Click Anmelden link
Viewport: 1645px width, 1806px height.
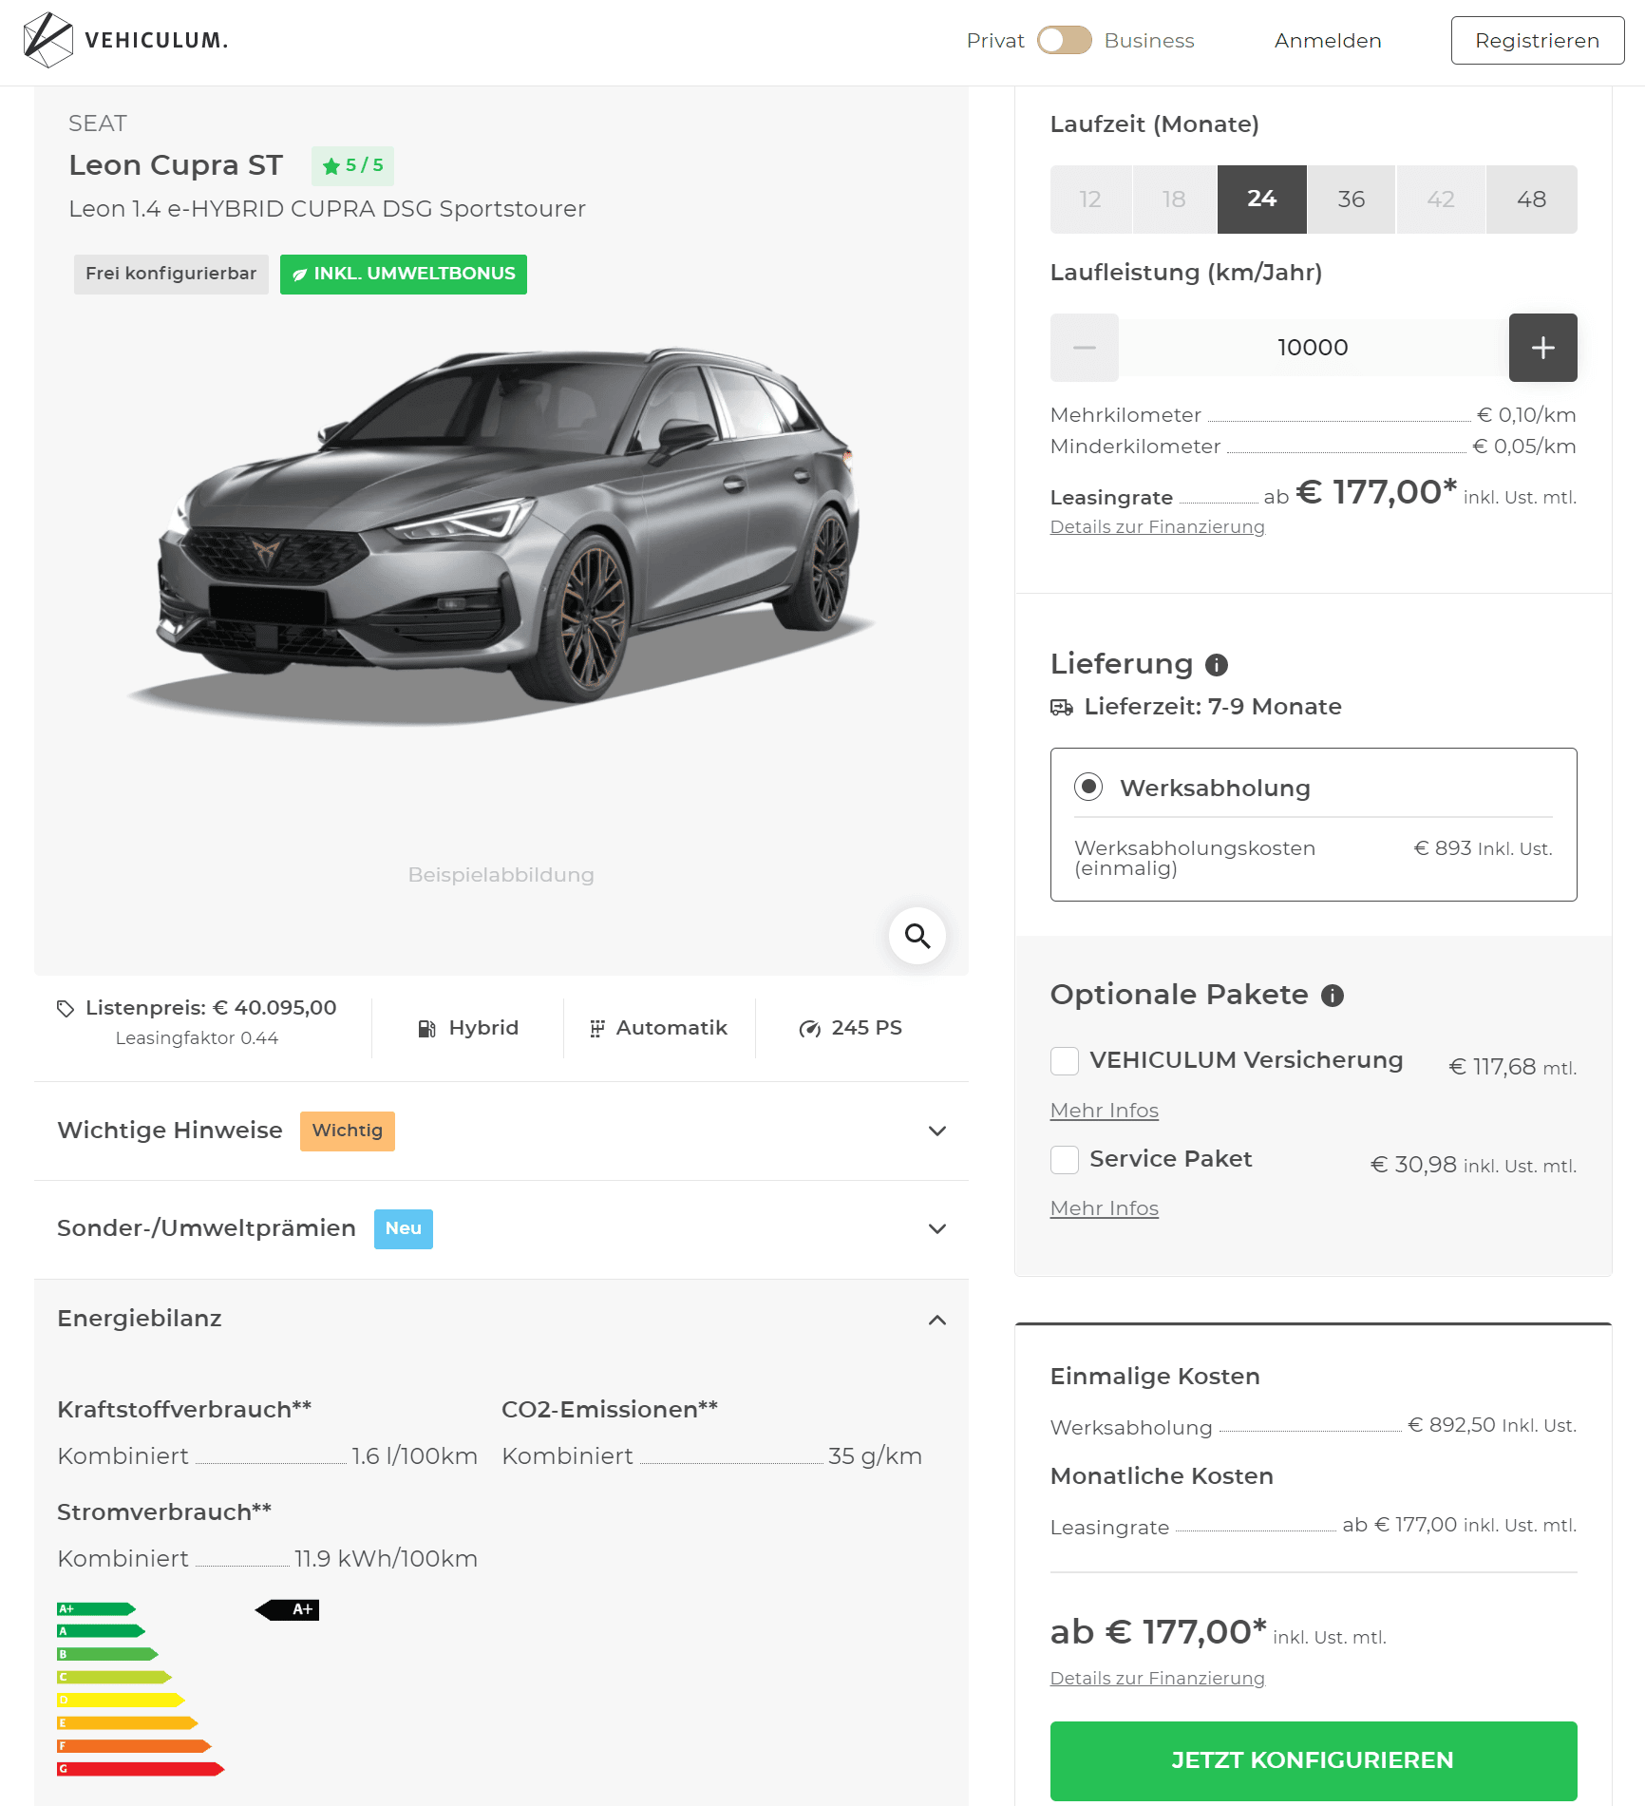[1328, 41]
